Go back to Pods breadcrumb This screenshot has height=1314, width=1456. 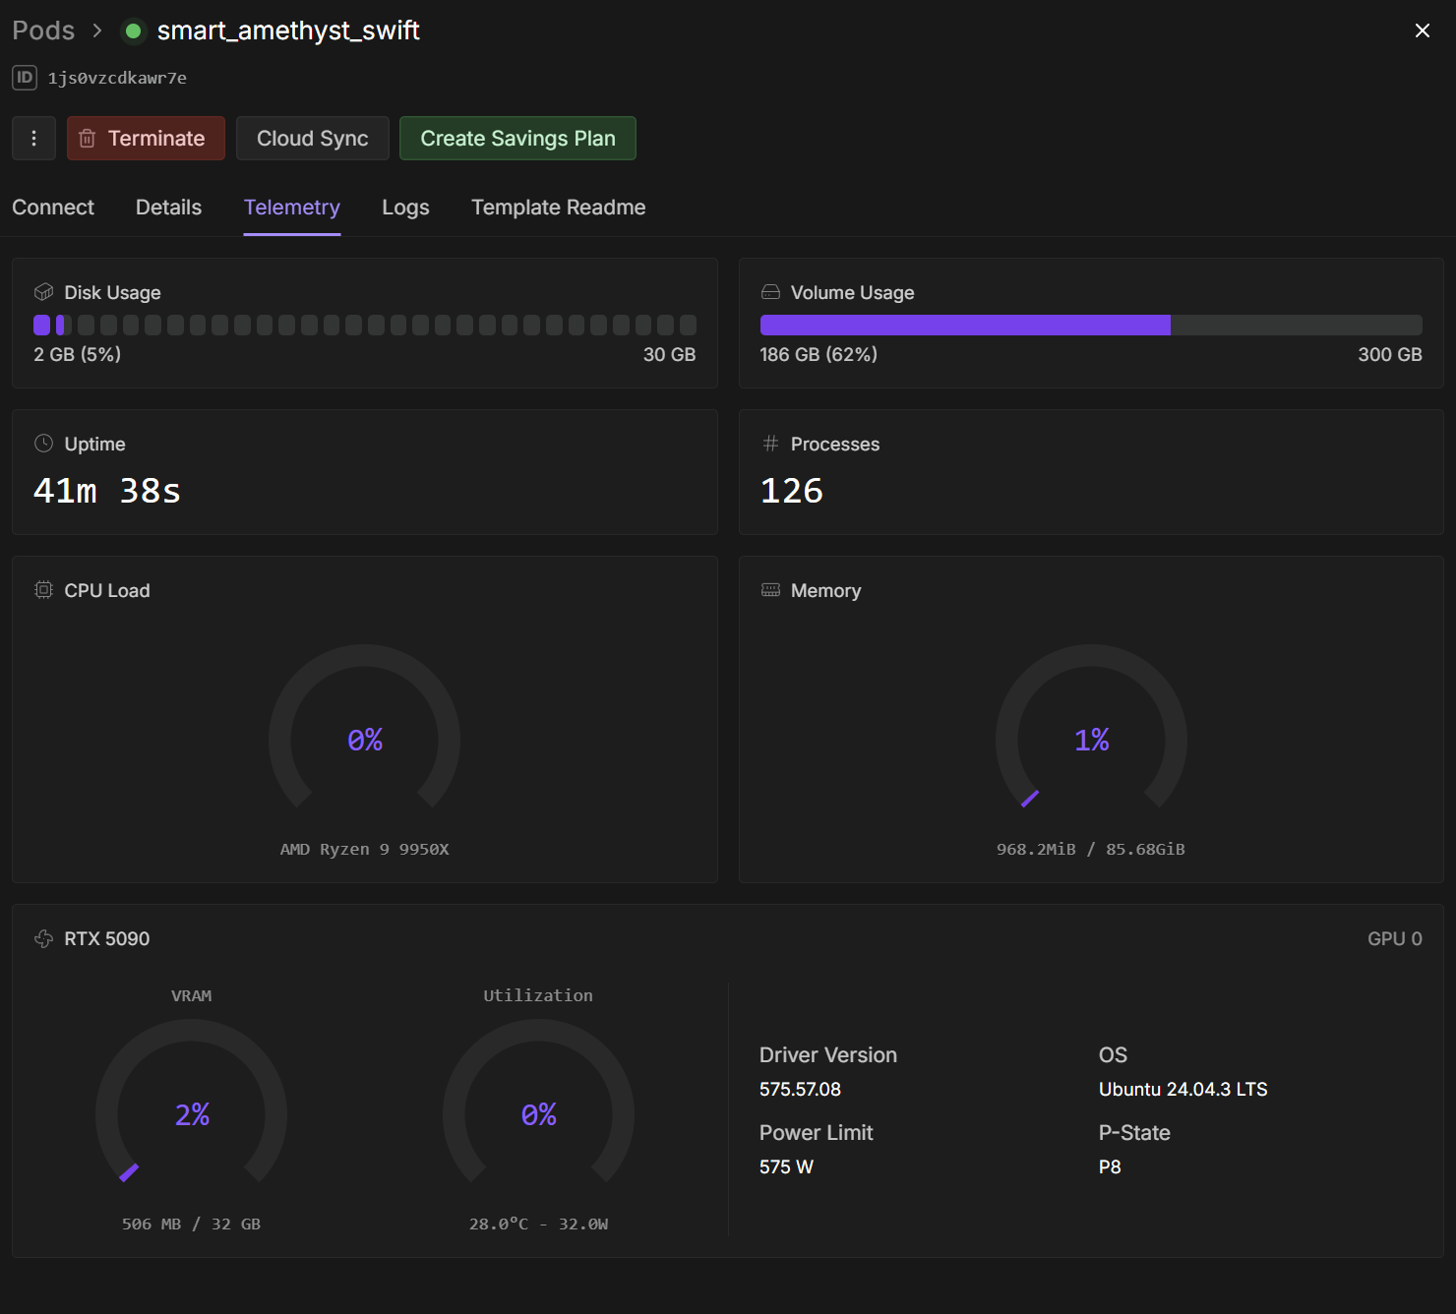click(43, 30)
